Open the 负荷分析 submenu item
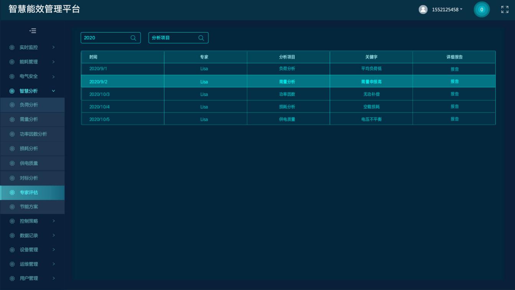The height and width of the screenshot is (290, 515). click(x=32, y=105)
